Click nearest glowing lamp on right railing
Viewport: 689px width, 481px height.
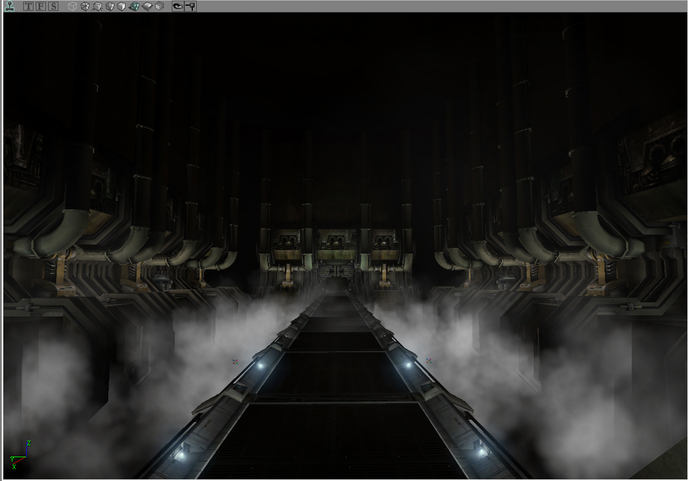481,452
